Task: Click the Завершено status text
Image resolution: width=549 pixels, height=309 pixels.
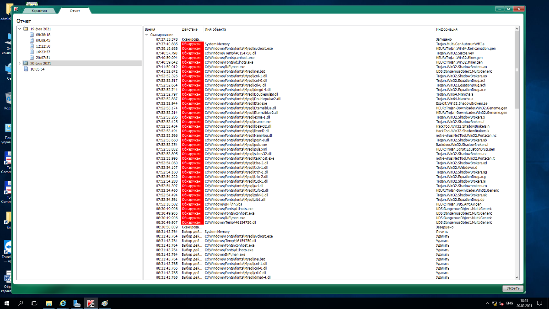Action: pyautogui.click(x=445, y=227)
